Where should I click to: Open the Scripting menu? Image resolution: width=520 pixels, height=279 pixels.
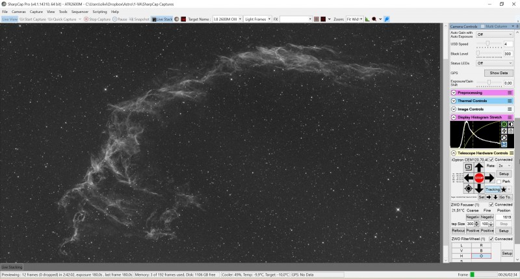(x=99, y=12)
